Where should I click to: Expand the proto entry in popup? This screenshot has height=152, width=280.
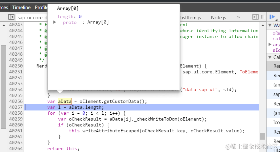coord(54,22)
